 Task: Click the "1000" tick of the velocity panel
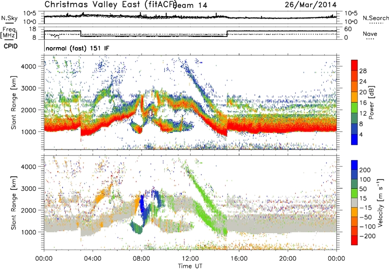tap(28, 232)
